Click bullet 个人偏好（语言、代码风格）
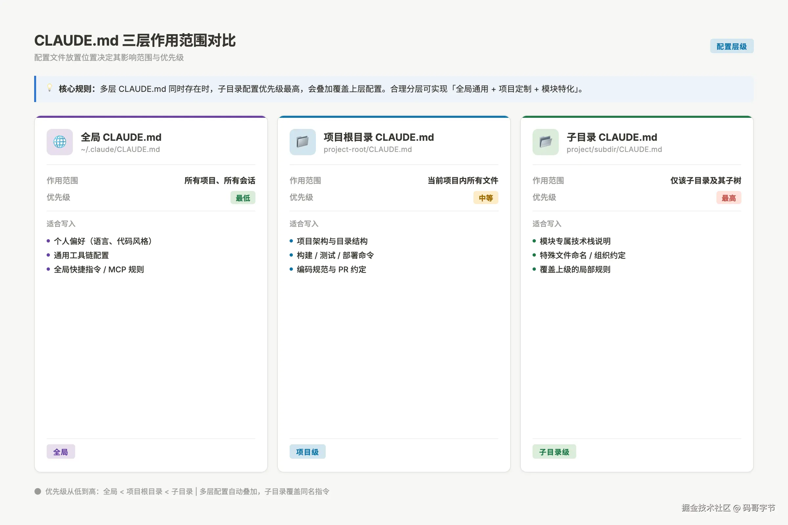The width and height of the screenshot is (788, 525). pos(103,241)
